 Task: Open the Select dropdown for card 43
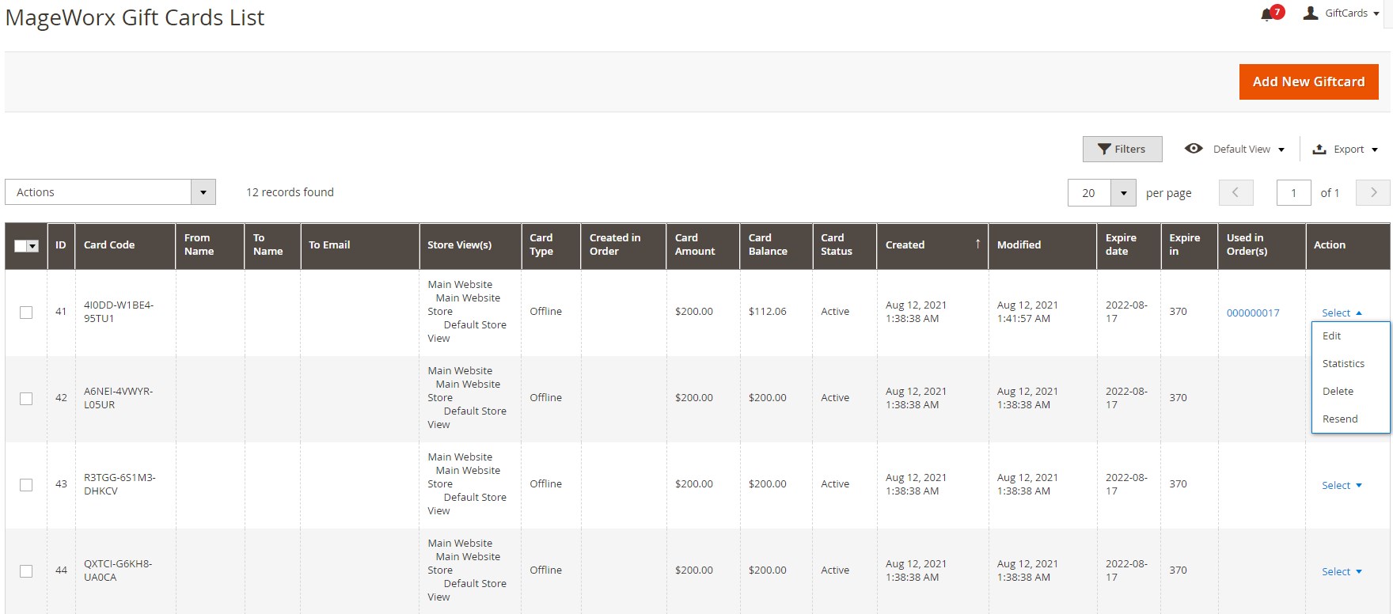point(1342,485)
